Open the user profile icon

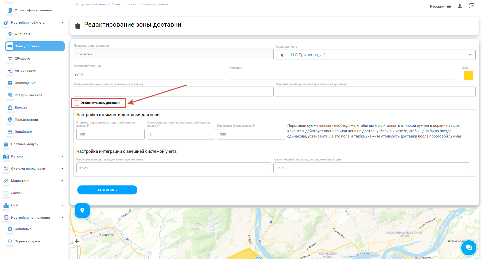tap(460, 6)
